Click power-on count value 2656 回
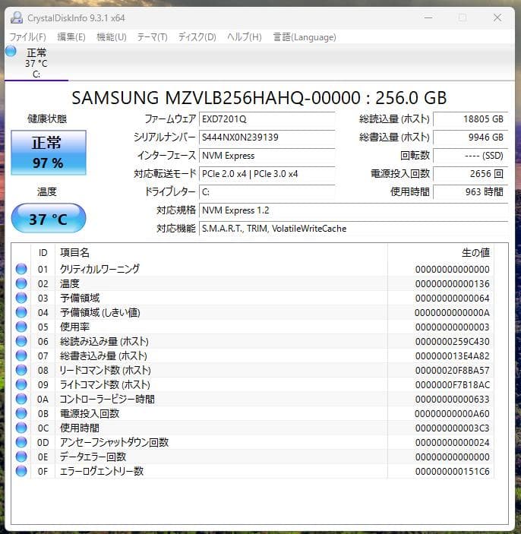Screen dimensions: 521x534 click(471, 174)
